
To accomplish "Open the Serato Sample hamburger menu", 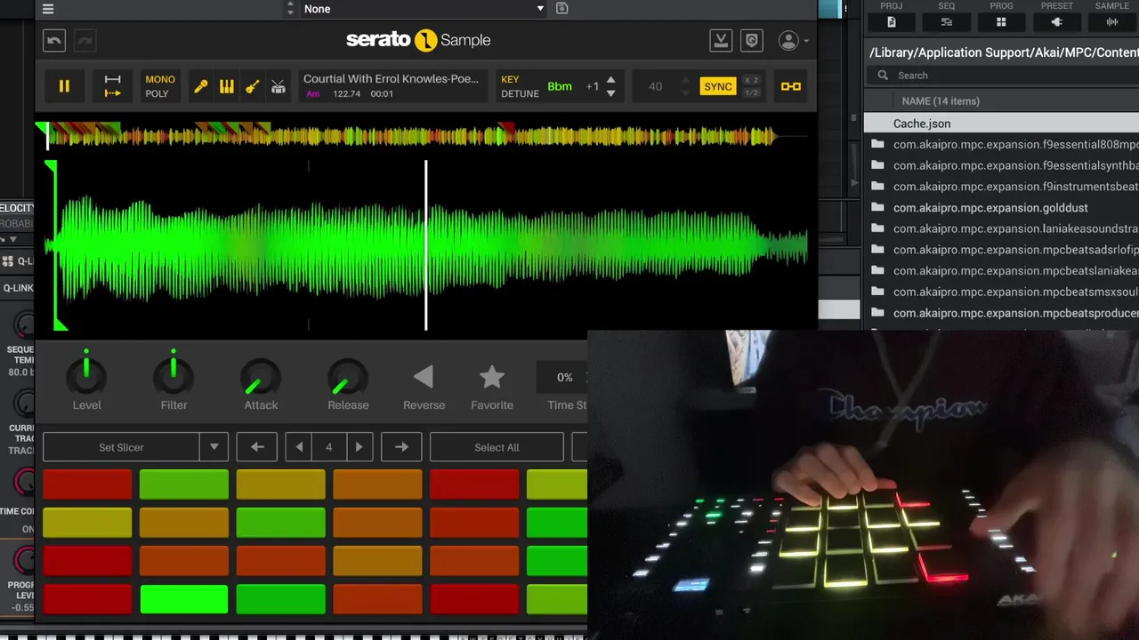I will click(48, 9).
